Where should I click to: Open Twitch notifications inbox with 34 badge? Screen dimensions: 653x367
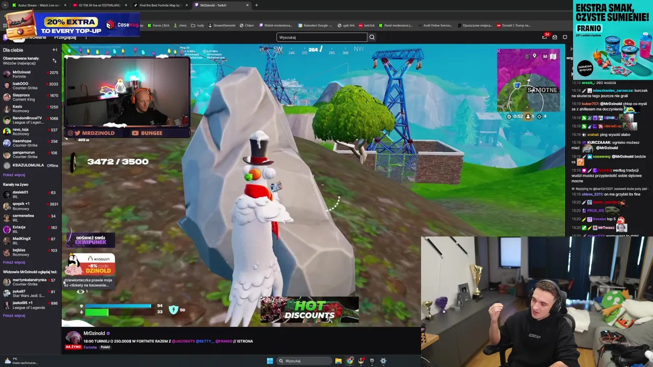[544, 37]
